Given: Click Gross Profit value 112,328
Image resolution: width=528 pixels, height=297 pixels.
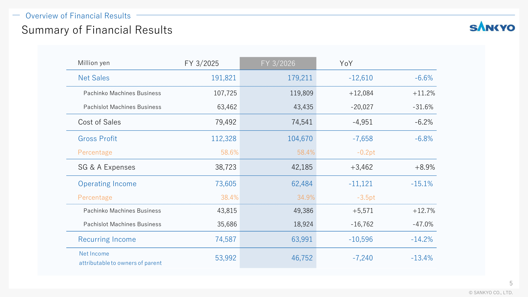Looking at the screenshot, I should click(224, 139).
